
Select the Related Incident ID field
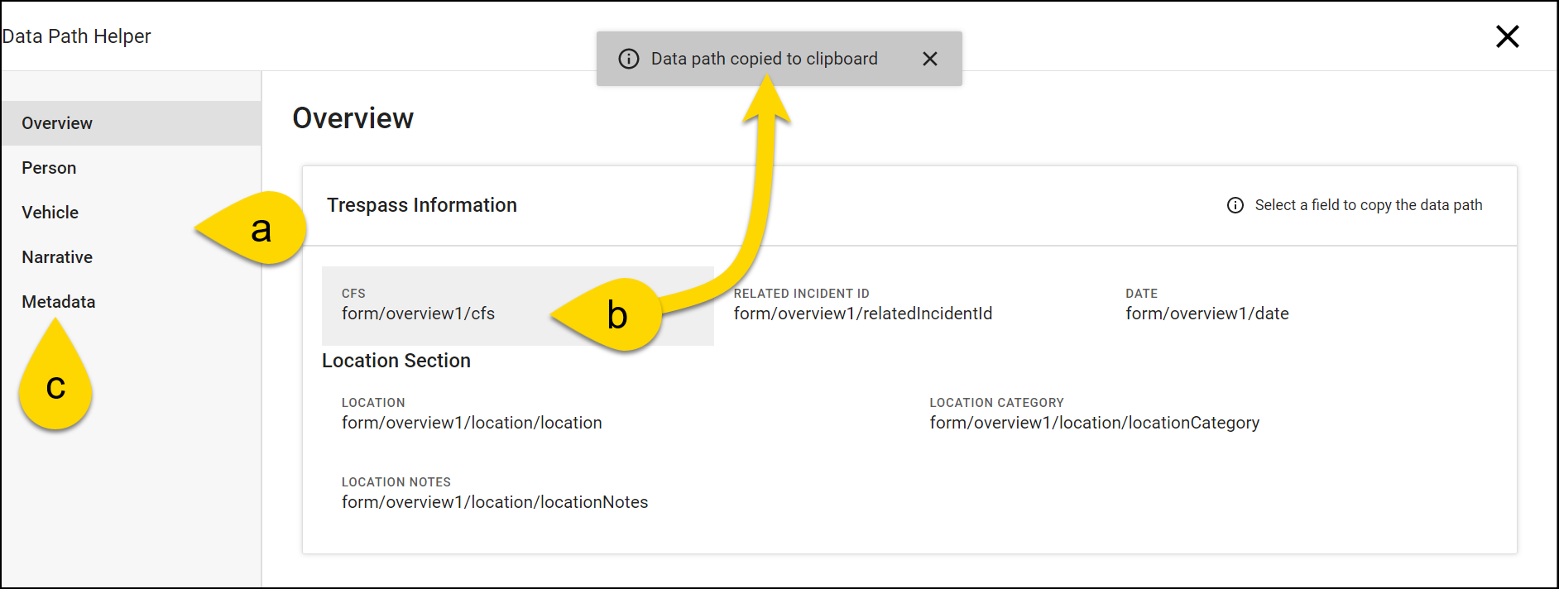point(864,314)
